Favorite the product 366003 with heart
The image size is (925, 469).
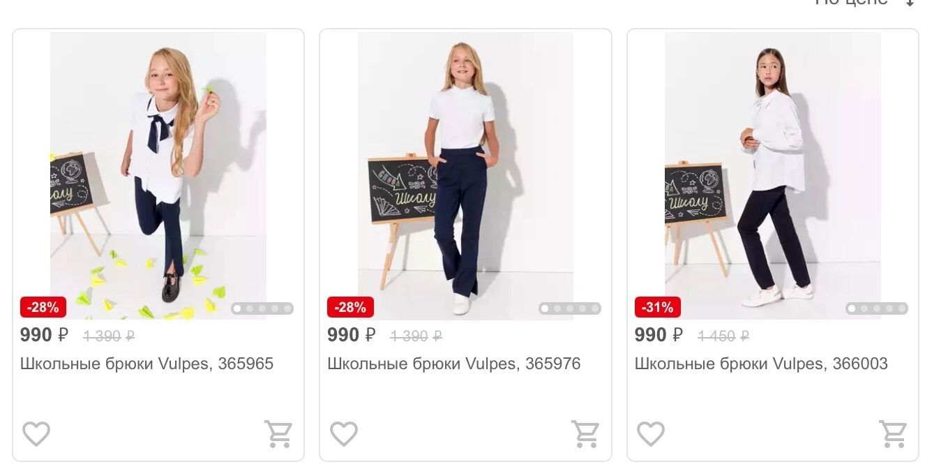click(x=651, y=434)
